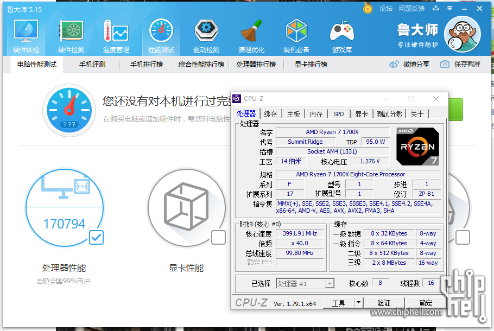Click the 击败全国99%用户 text
This screenshot has width=494, height=331.
click(x=64, y=281)
